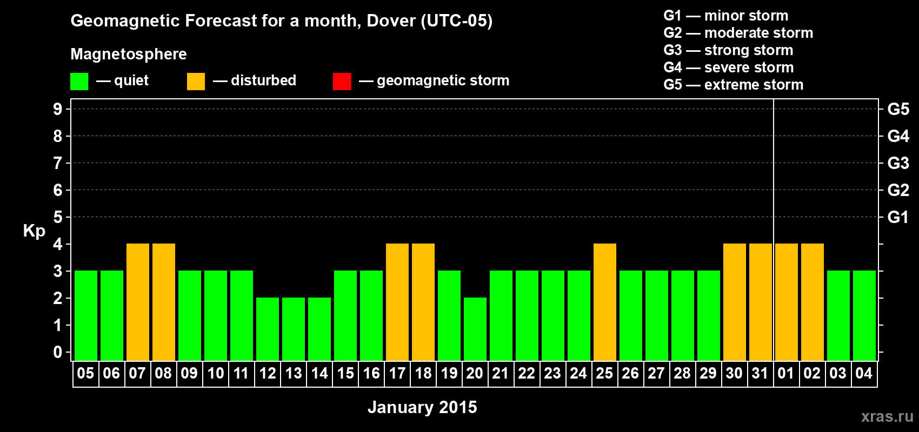Click the 'Magnetosphere' heading
Image resolution: width=919 pixels, height=432 pixels.
point(129,54)
